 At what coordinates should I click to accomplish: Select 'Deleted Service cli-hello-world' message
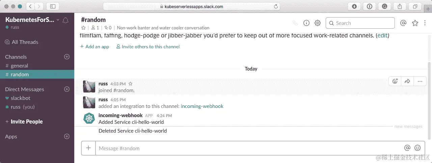click(x=133, y=131)
